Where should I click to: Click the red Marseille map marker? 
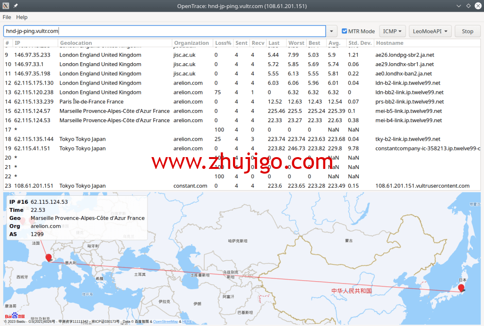coord(49,258)
